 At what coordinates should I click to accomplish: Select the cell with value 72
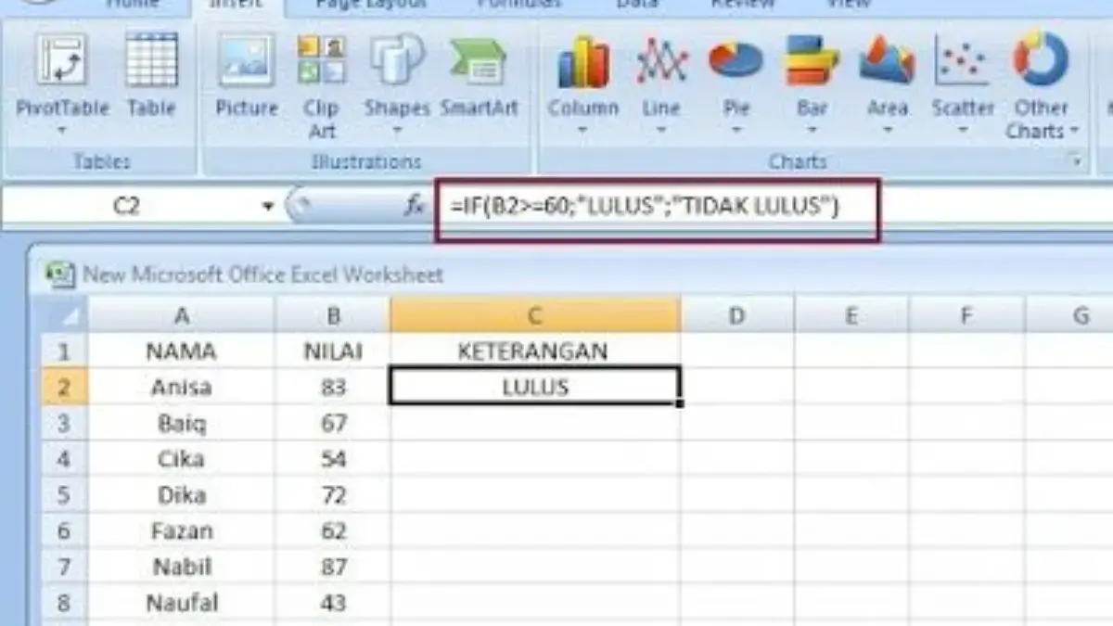coord(333,495)
